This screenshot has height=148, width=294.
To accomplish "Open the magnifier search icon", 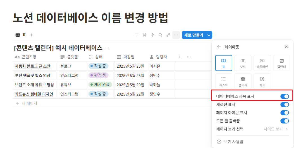I will [x=160, y=35].
